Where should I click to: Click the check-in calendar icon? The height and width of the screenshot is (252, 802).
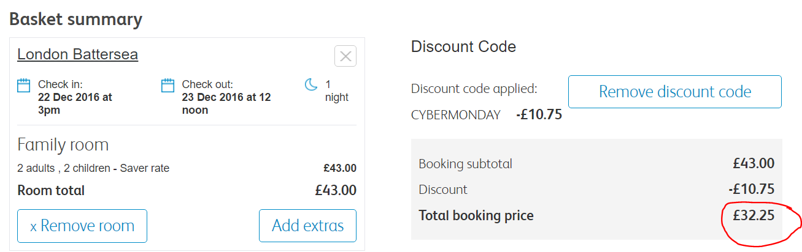point(24,85)
